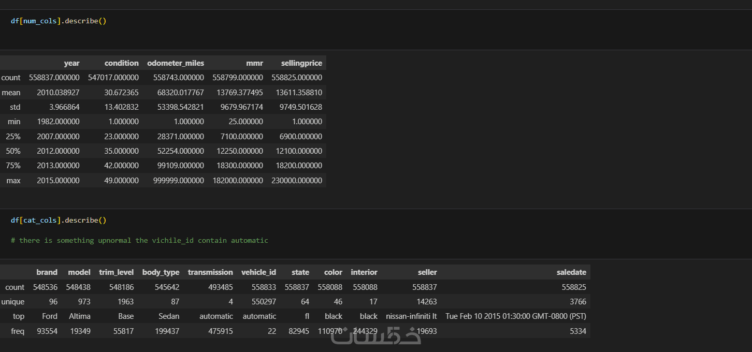This screenshot has height=352, width=752.
Task: Click body_type count value 545642
Action: (x=167, y=287)
